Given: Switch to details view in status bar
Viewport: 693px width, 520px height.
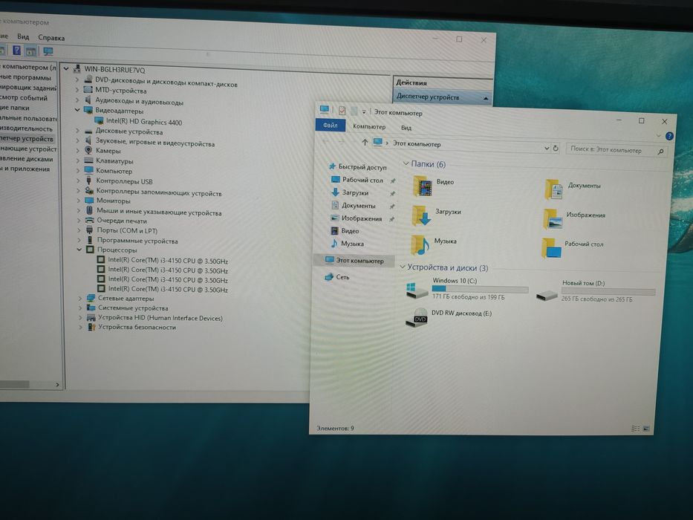Looking at the screenshot, I should [636, 429].
